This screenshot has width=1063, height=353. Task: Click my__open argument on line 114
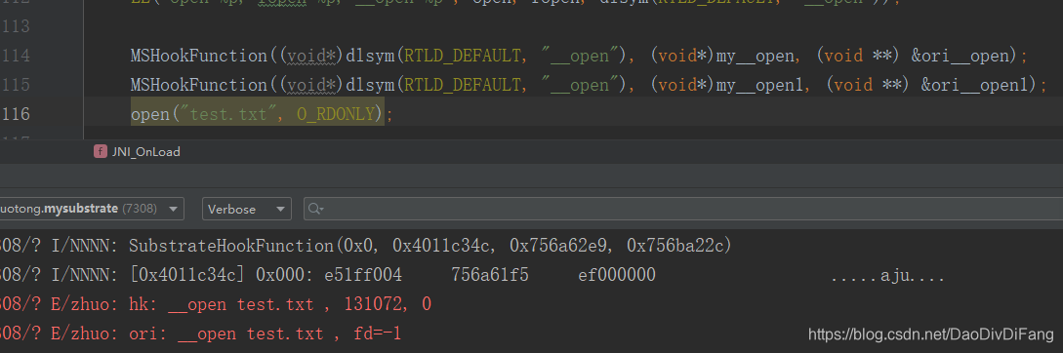756,56
